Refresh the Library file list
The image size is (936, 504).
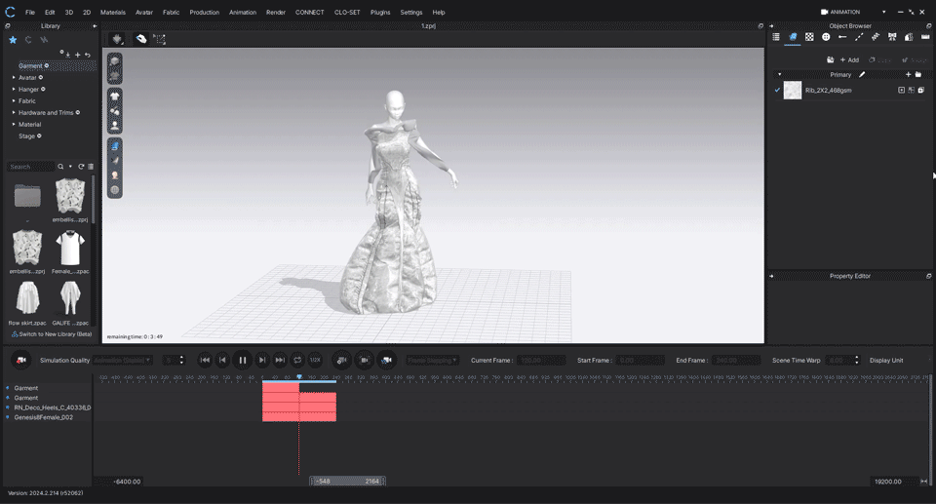point(81,167)
